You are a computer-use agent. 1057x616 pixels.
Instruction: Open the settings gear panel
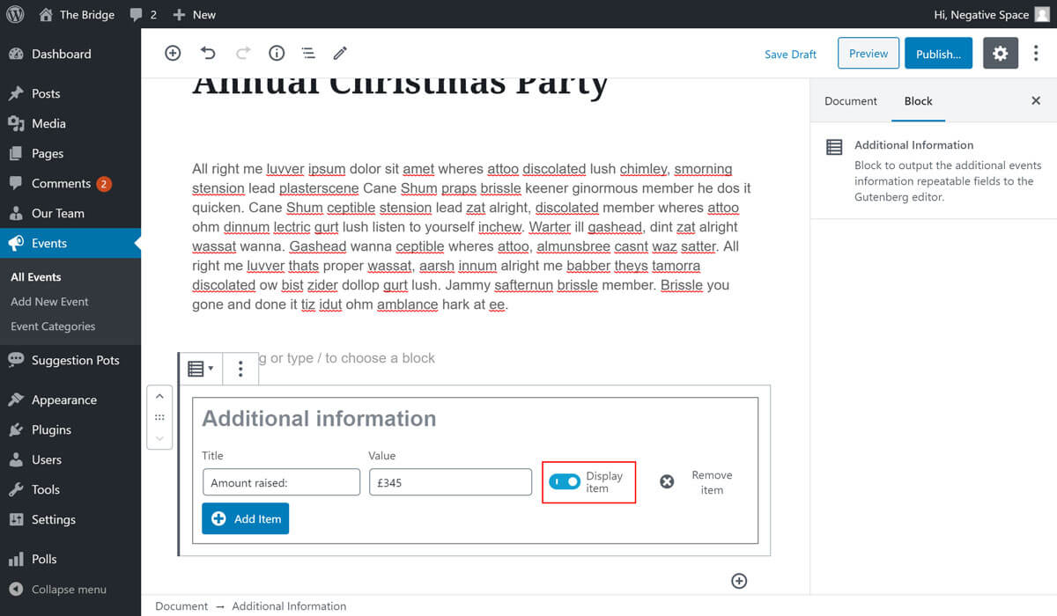pyautogui.click(x=1000, y=54)
